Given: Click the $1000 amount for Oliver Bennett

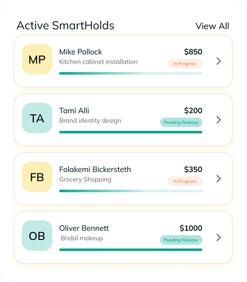Looking at the screenshot, I should click(191, 228).
